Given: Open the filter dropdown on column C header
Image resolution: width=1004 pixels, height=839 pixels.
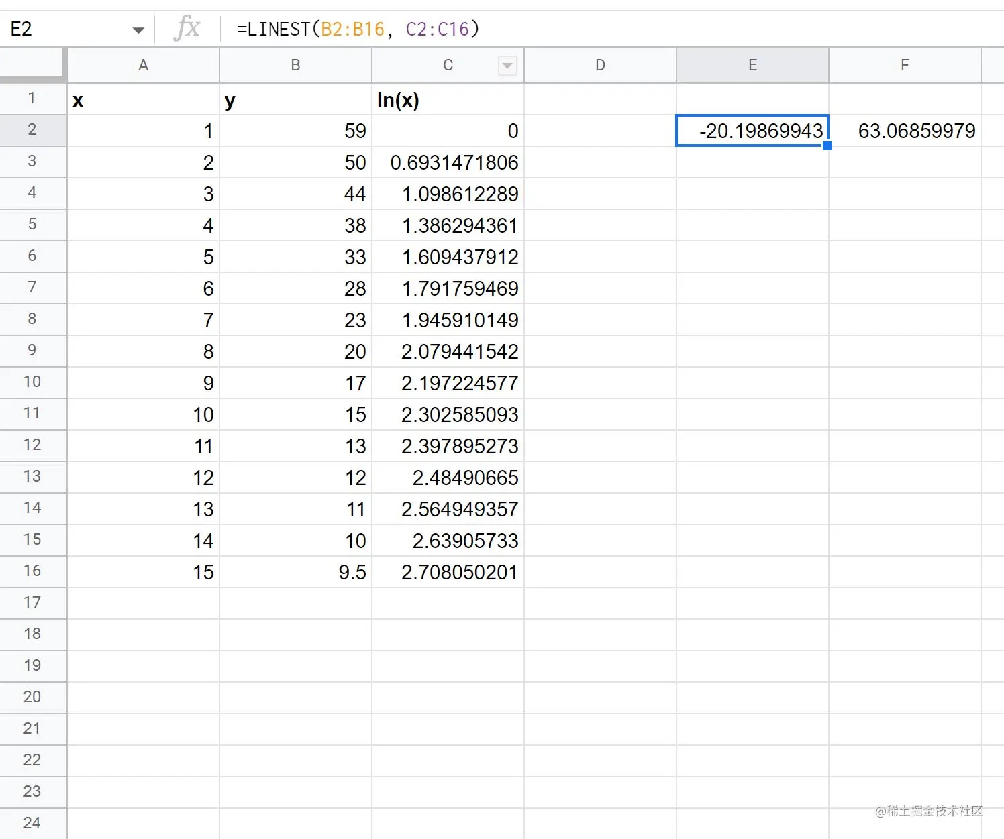Looking at the screenshot, I should point(507,65).
